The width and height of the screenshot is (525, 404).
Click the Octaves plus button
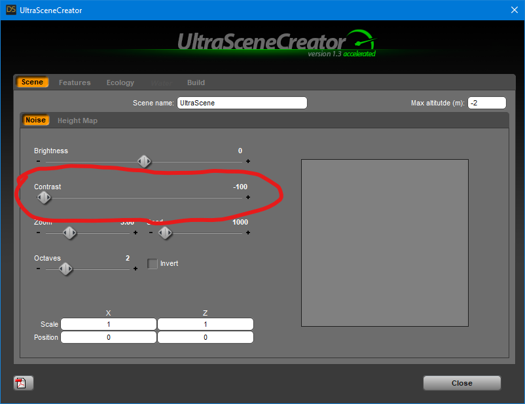(136, 268)
